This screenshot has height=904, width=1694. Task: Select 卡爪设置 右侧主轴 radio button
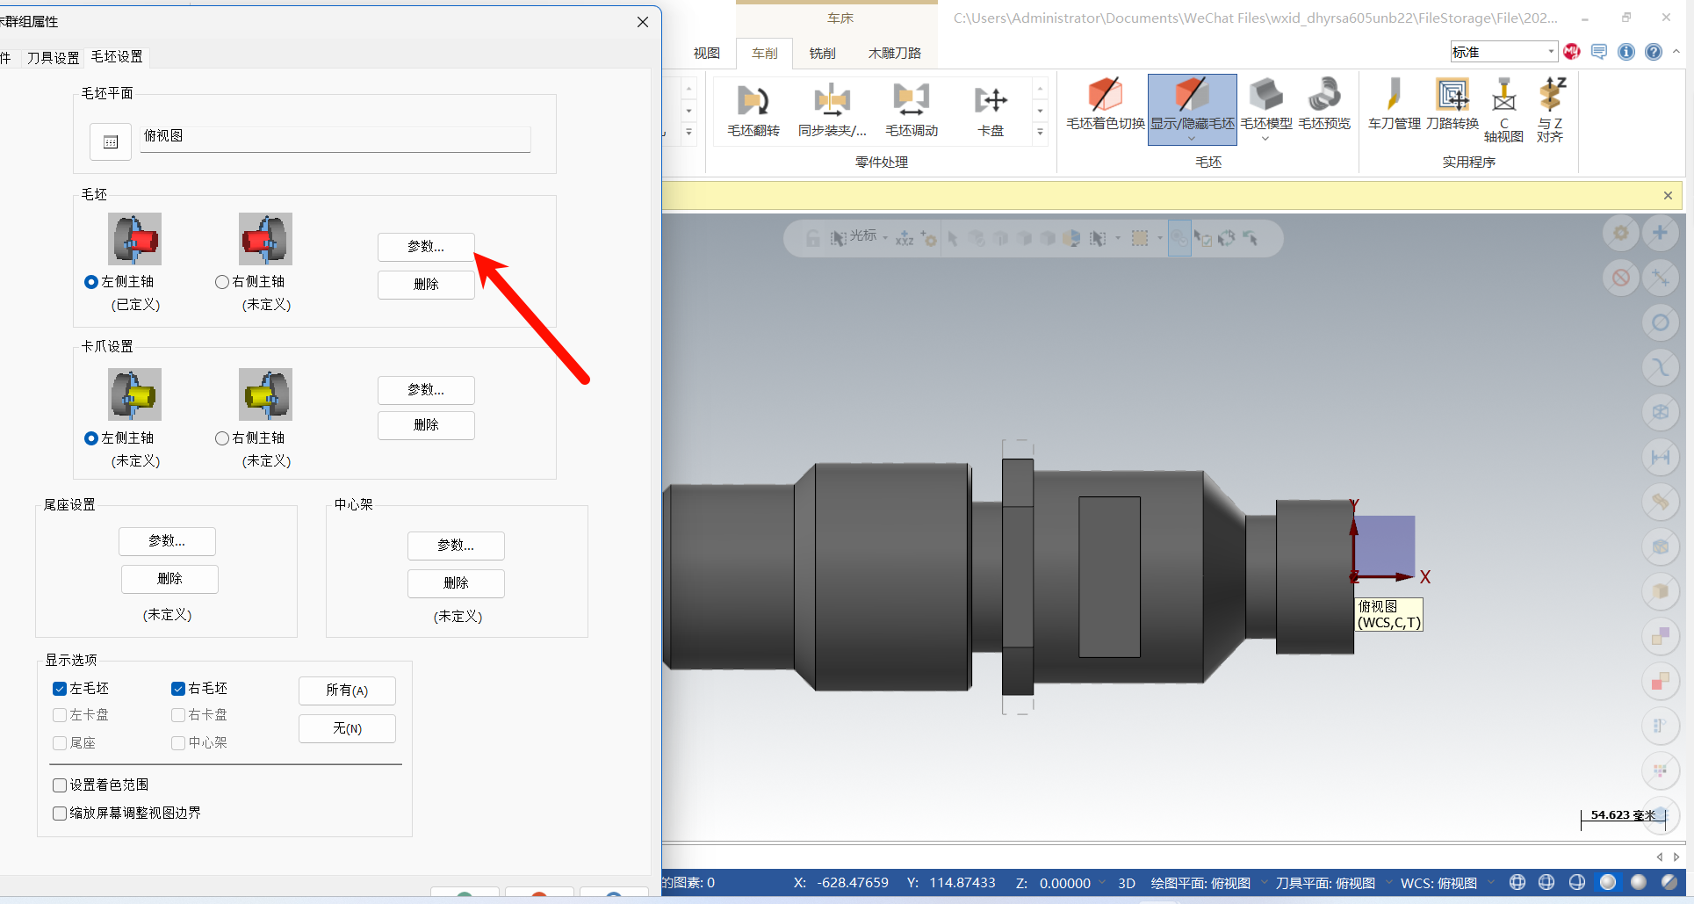coord(222,438)
